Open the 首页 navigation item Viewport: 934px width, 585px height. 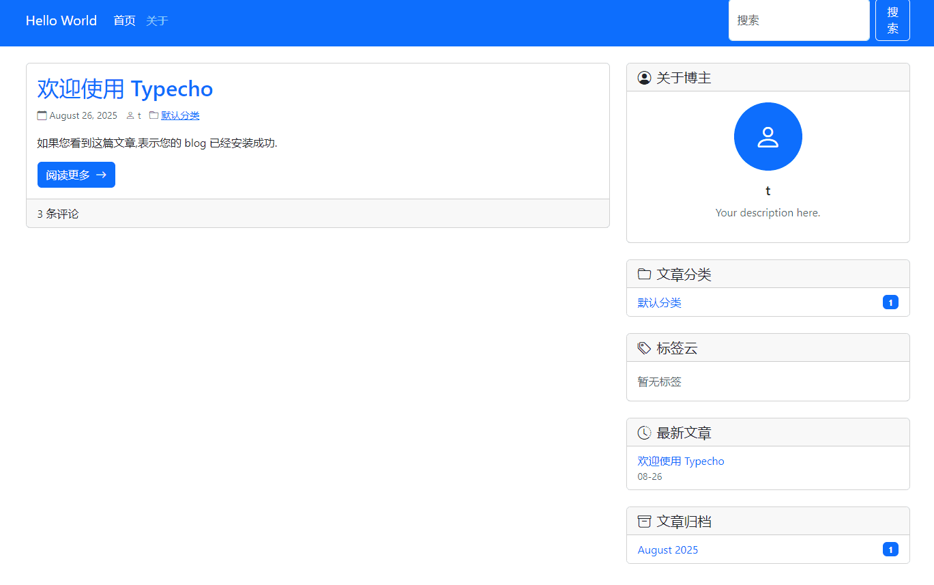point(124,20)
